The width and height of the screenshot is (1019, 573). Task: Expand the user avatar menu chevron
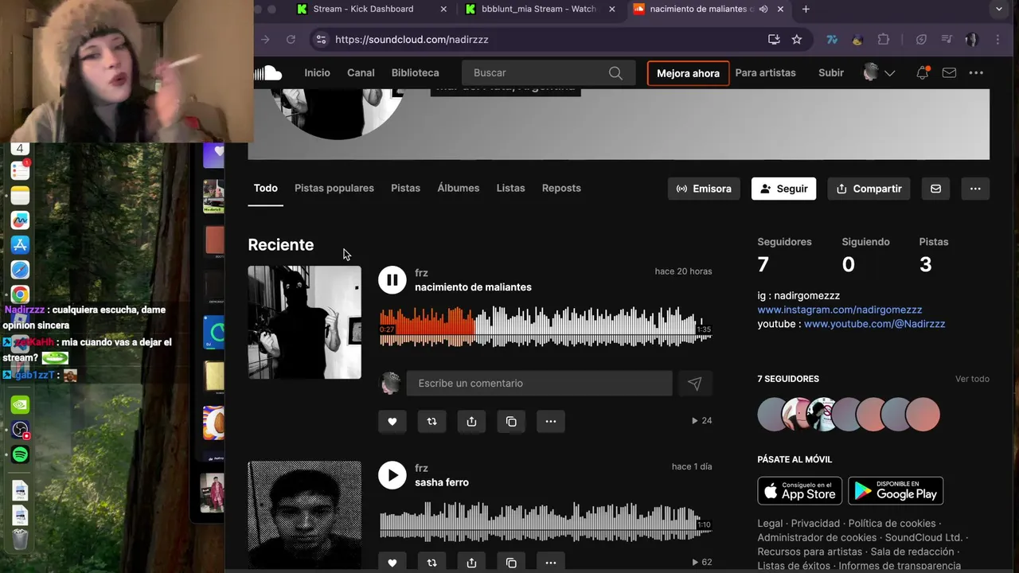pos(890,73)
